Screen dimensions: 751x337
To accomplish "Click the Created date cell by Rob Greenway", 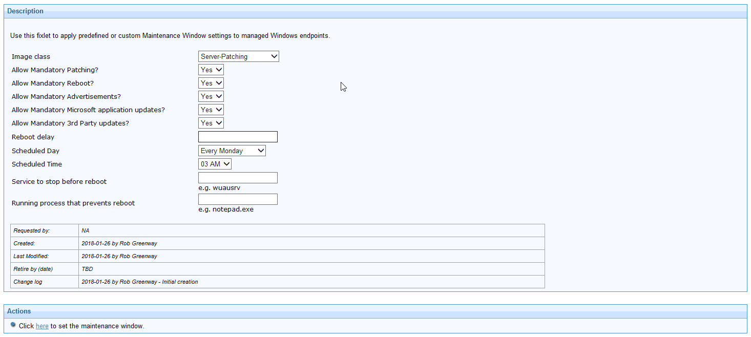I will [311, 243].
